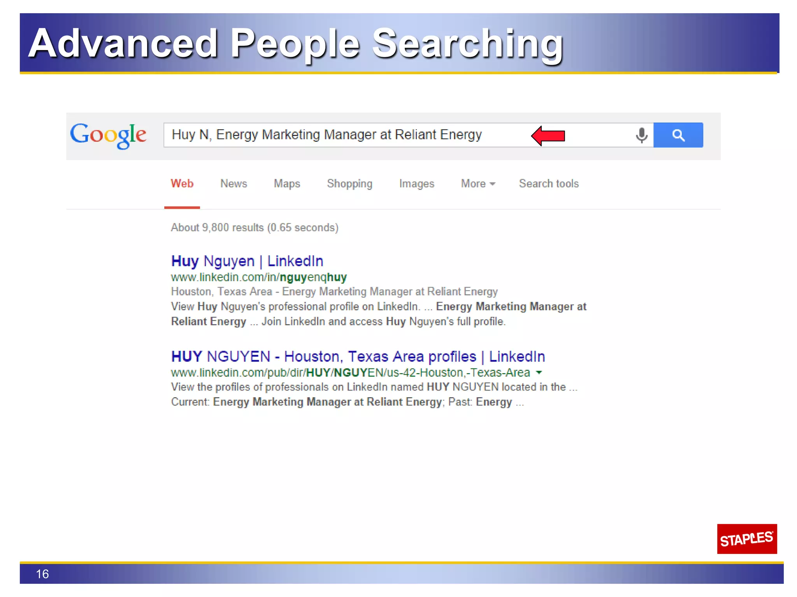Screen dimensions: 797x597
Task: Open the Images tab
Action: tap(416, 183)
